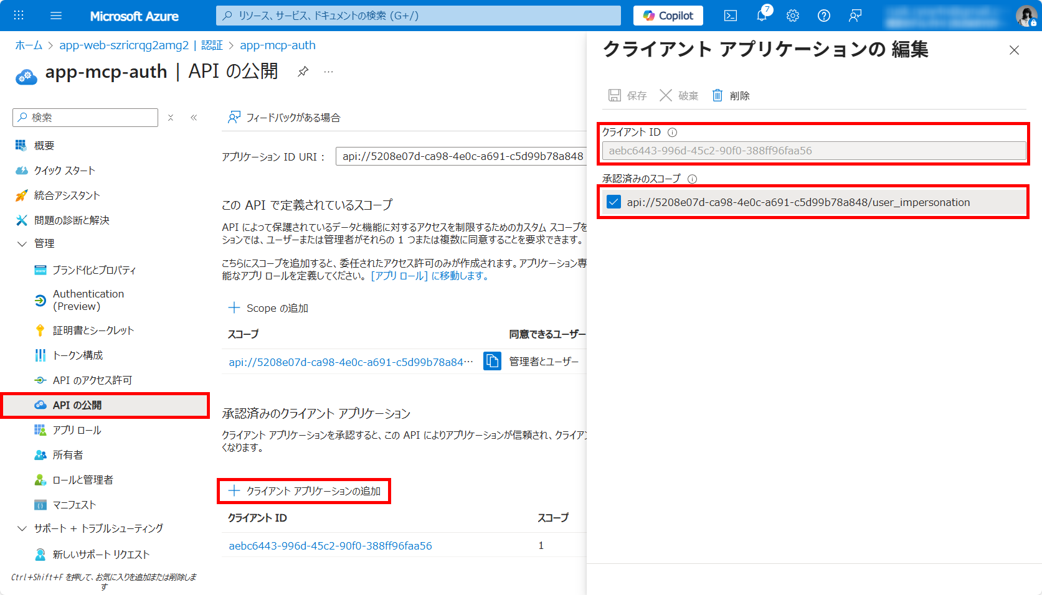1042x595 pixels.
Task: Pin the app-mcp-auth page
Action: (x=303, y=72)
